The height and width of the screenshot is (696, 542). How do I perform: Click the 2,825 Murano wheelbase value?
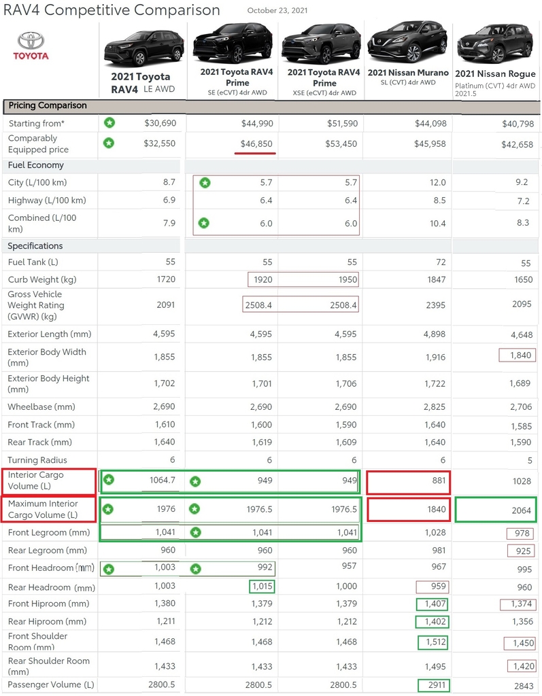(x=434, y=406)
